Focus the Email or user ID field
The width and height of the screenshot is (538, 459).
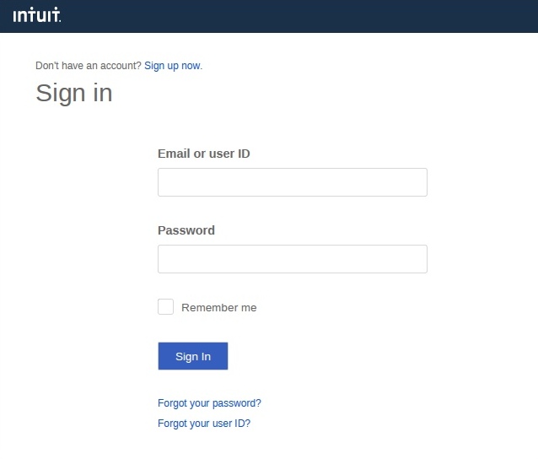point(292,182)
